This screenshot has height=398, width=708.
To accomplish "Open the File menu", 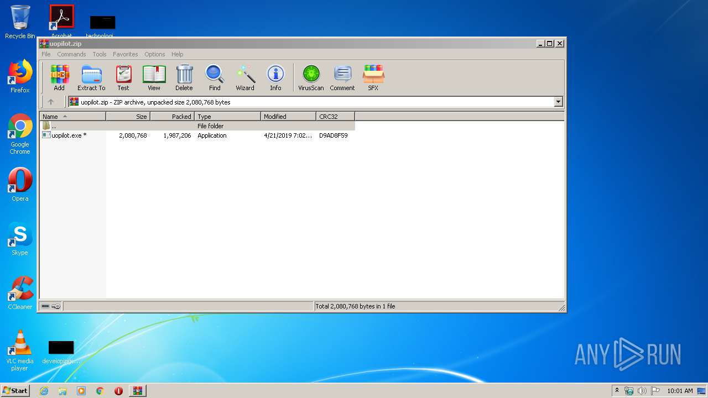I will (x=46, y=54).
